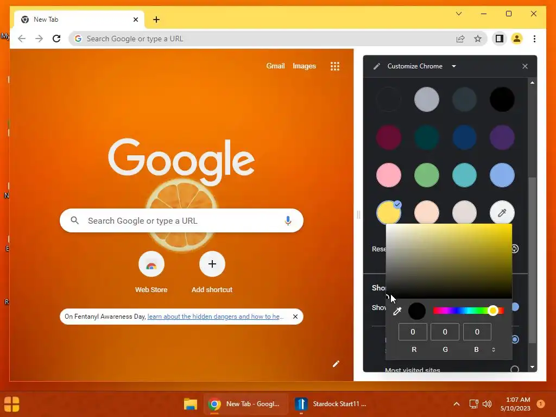556x417 pixels.
Task: Click the hue slider handle
Action: [492, 311]
